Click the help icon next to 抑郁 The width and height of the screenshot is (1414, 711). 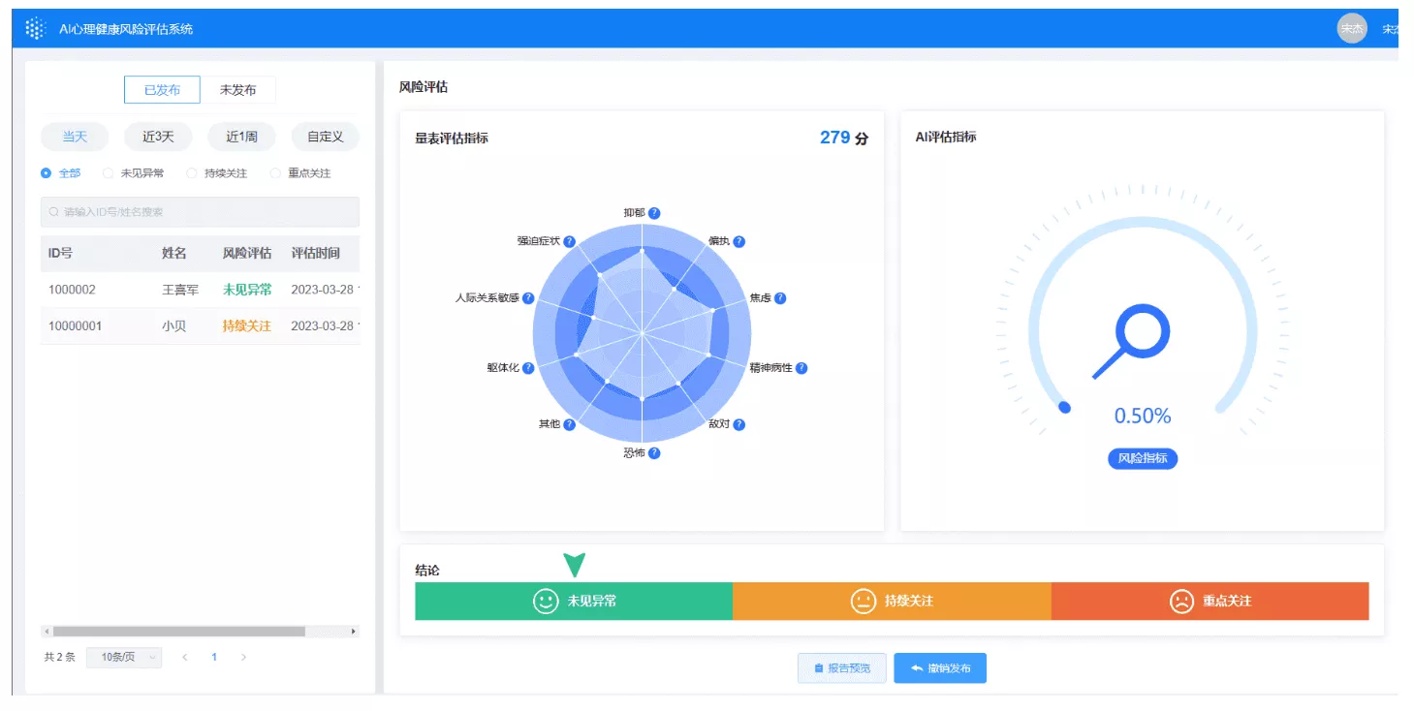(x=654, y=213)
